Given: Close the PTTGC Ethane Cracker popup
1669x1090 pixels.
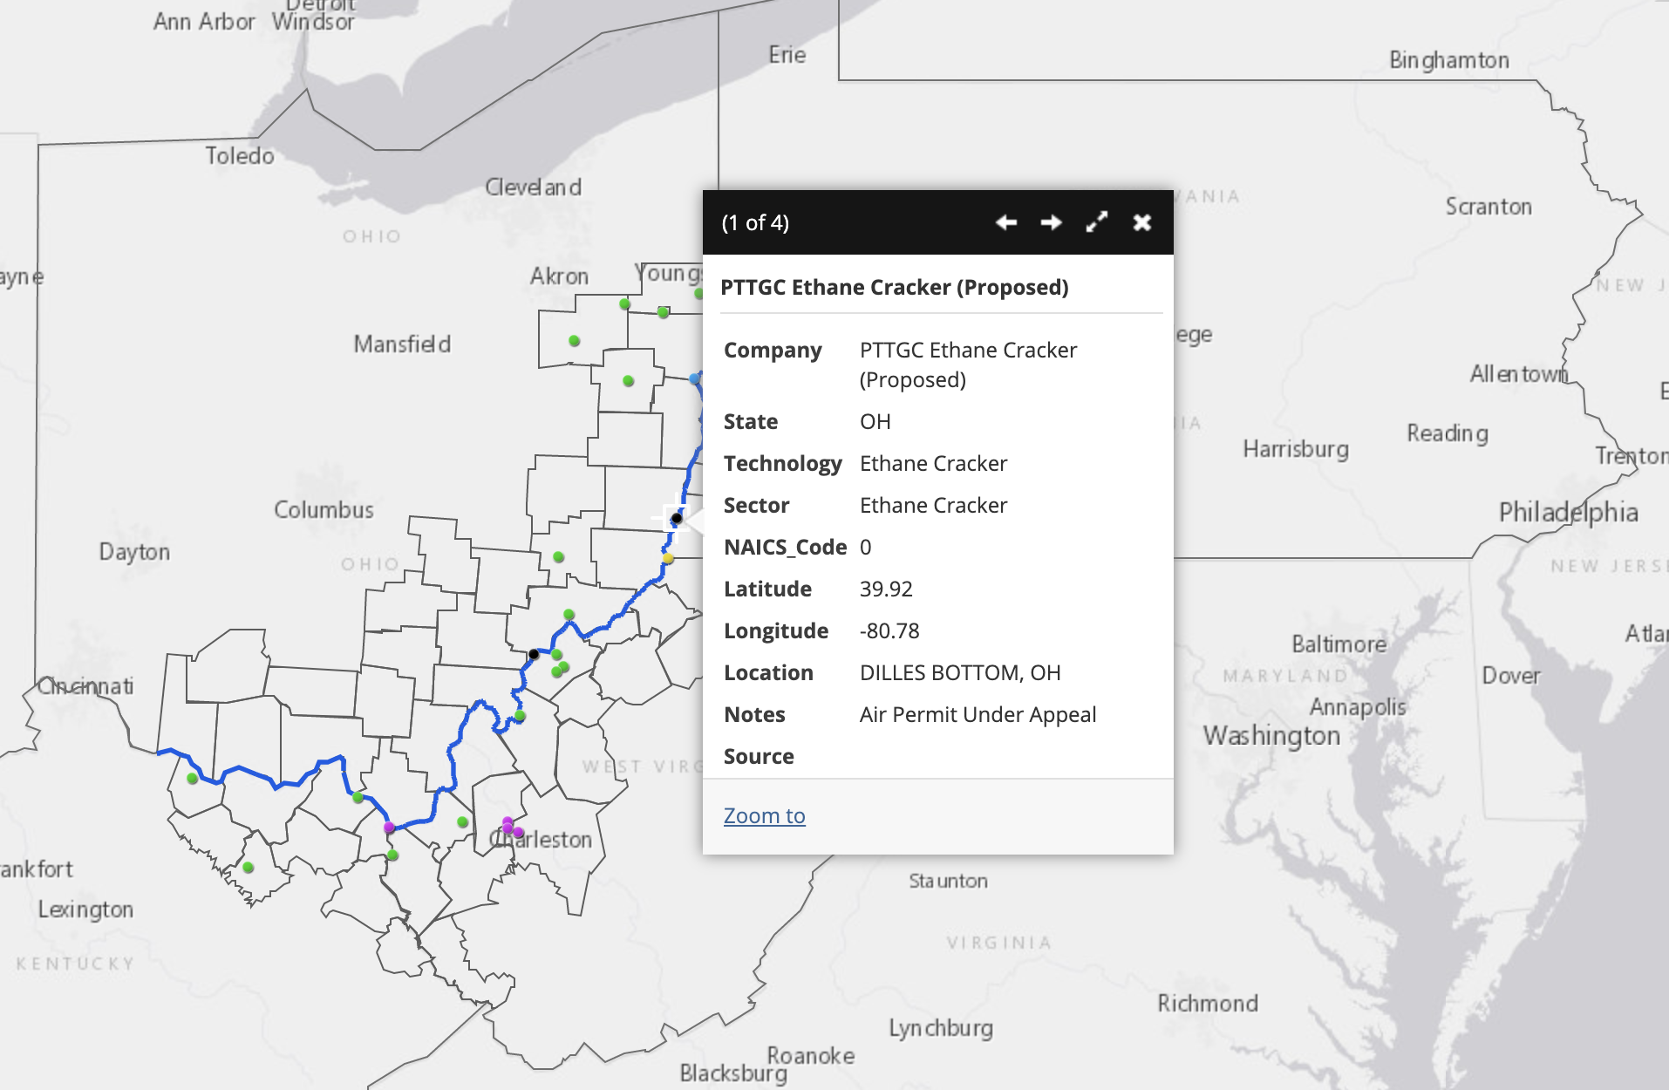Looking at the screenshot, I should tap(1141, 222).
